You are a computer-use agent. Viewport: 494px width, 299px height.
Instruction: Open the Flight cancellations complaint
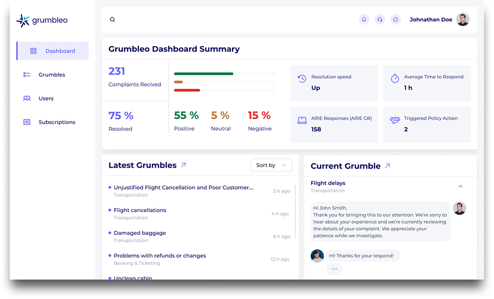pyautogui.click(x=140, y=210)
